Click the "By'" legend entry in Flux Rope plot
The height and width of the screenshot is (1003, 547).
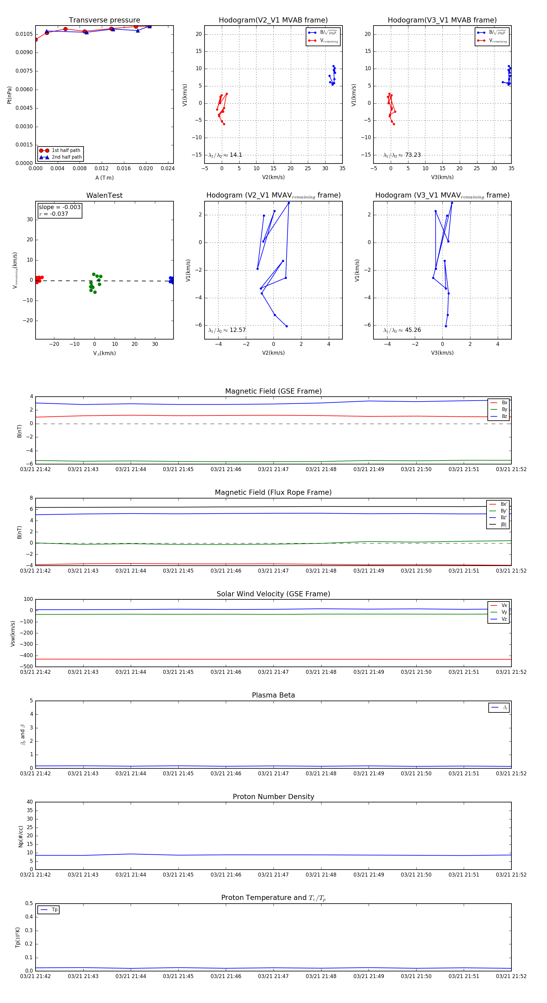498,511
